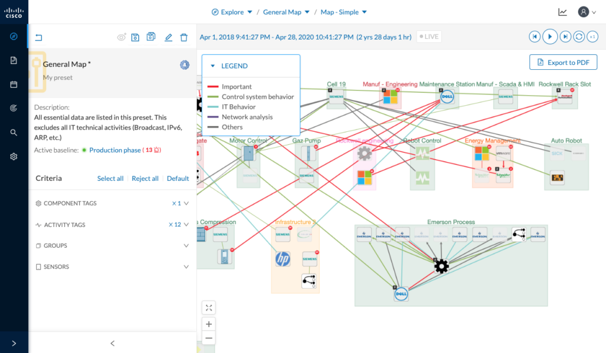Zoom out the map with minus button

coord(209,338)
